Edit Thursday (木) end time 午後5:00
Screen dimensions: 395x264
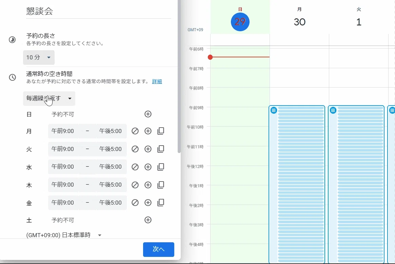pos(111,185)
